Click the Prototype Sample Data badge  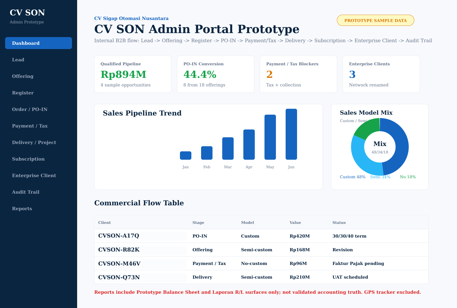376,21
